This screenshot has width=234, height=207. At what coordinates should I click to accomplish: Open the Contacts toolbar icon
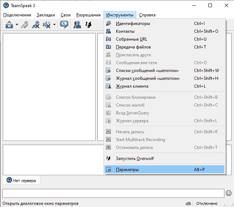pyautogui.click(x=77, y=25)
